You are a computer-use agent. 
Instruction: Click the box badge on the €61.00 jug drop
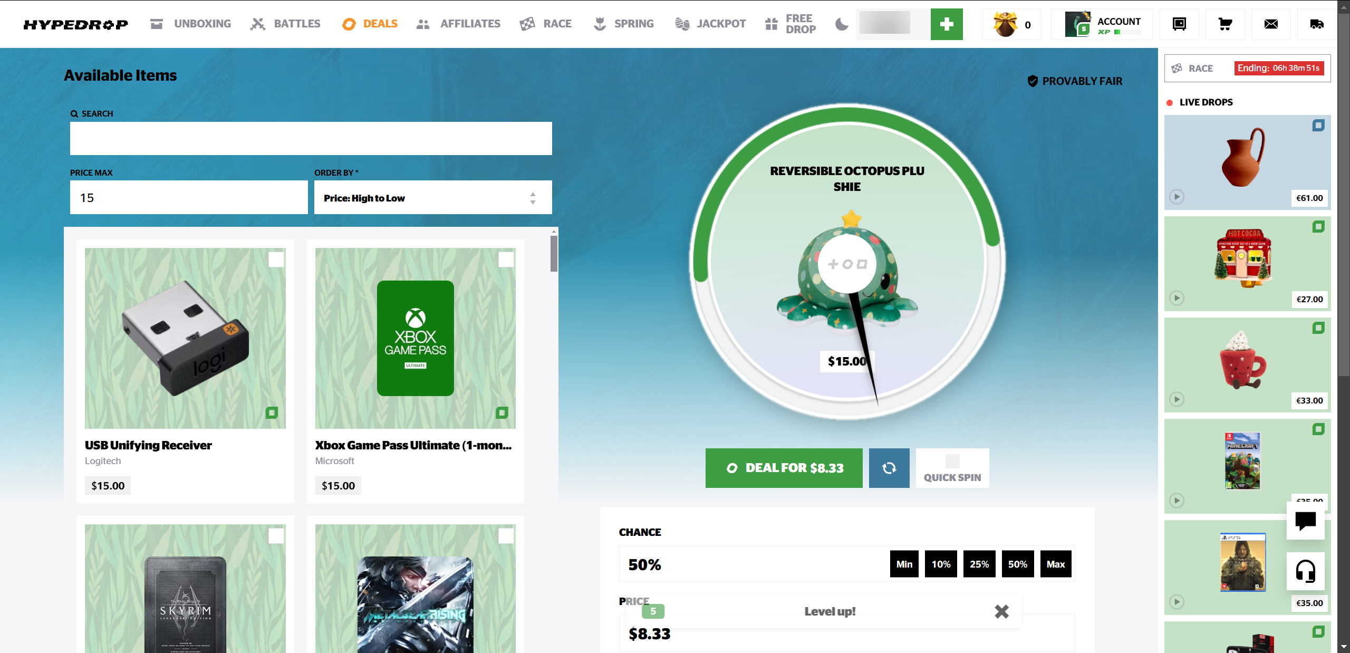(x=1318, y=126)
